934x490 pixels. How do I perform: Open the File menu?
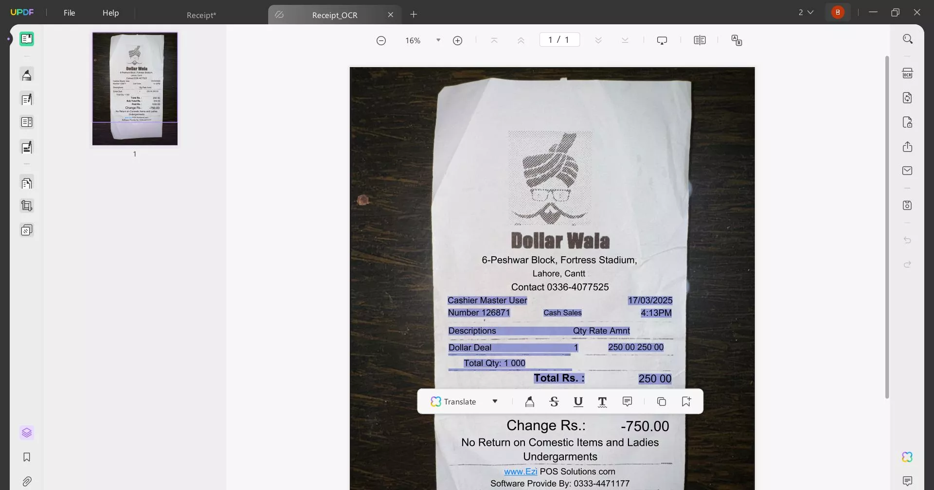(70, 13)
